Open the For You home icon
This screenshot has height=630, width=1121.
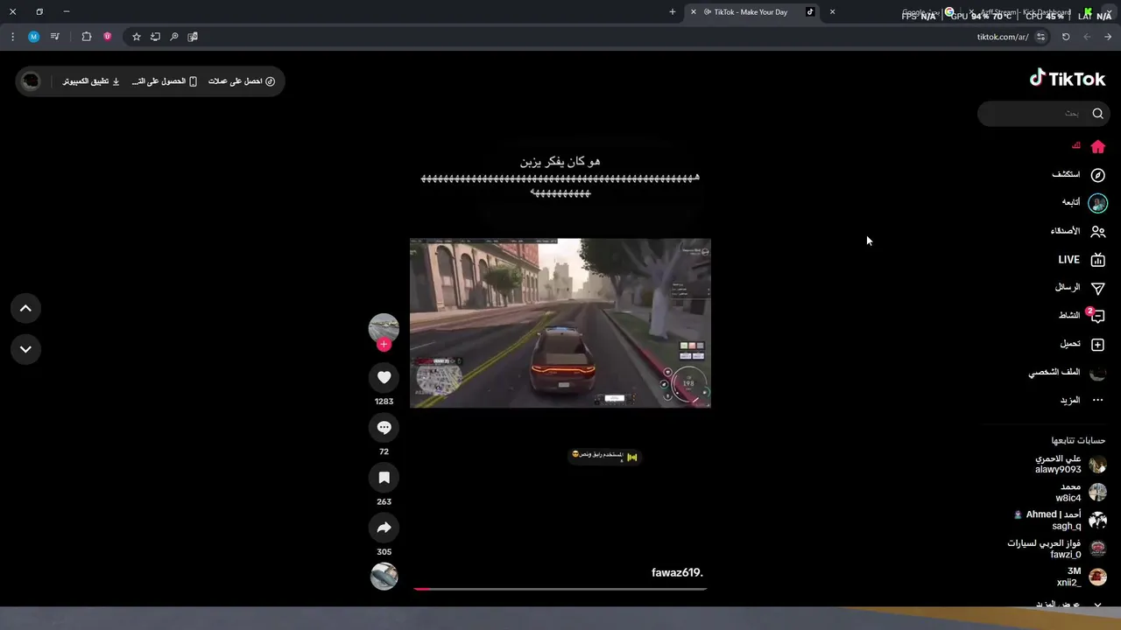click(1097, 146)
